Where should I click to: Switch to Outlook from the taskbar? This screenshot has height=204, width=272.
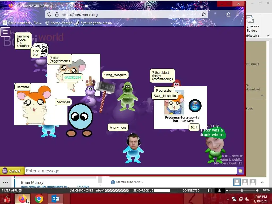click(x=56, y=199)
